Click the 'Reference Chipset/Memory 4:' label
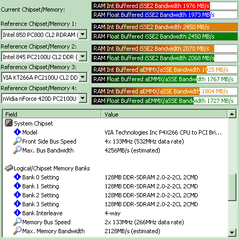This screenshot has height=239, width=239. point(39,88)
